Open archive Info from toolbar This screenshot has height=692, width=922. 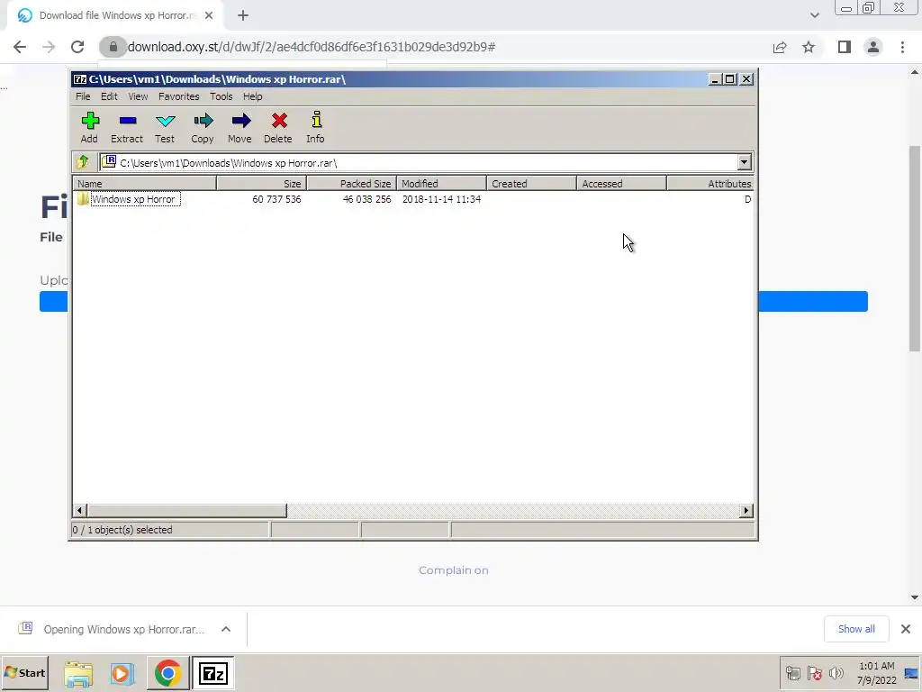[316, 128]
